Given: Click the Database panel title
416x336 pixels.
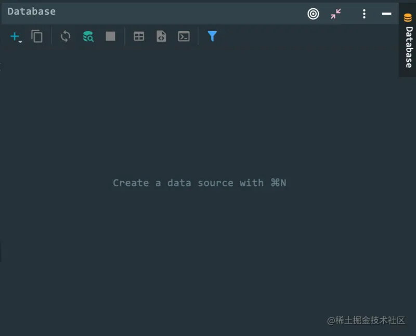Looking at the screenshot, I should point(32,11).
